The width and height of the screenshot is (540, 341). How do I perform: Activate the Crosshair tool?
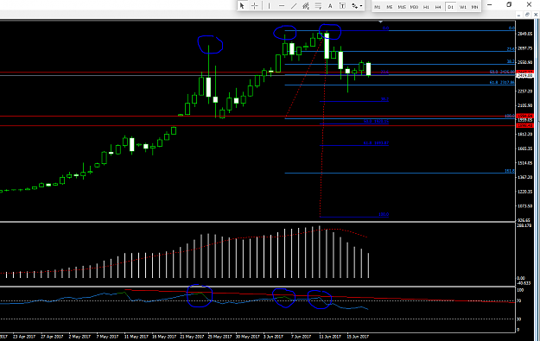coord(255,6)
